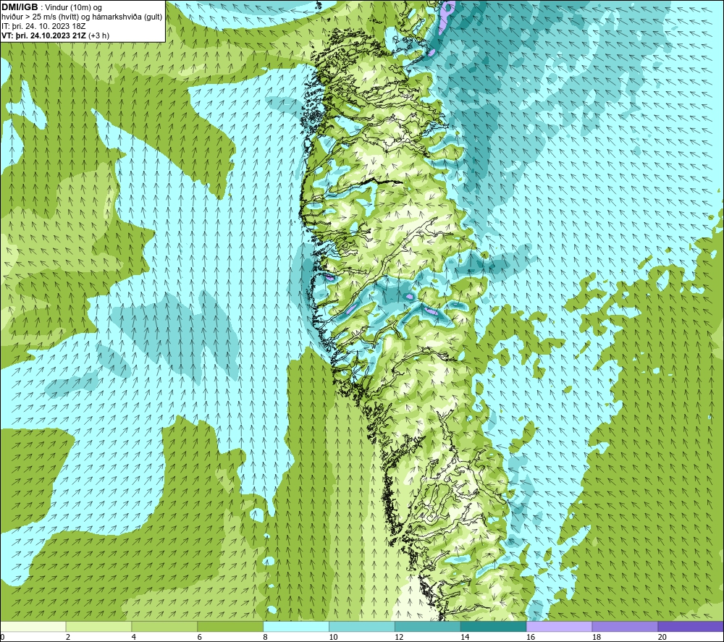
Task: Click the '10' label on the scale
Action: 333,637
